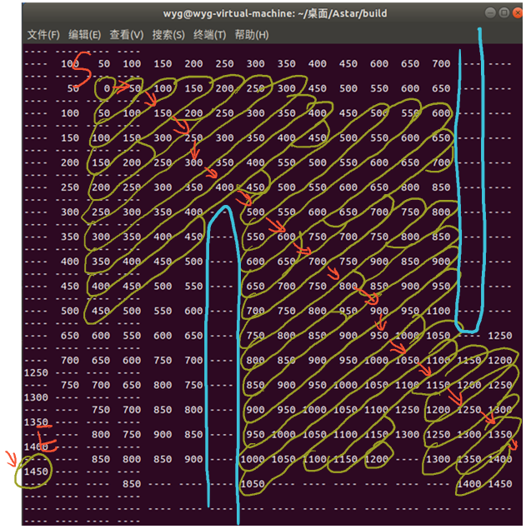The image size is (526, 529).
Task: Click the lone 850 in the last number row
Action: (x=132, y=484)
